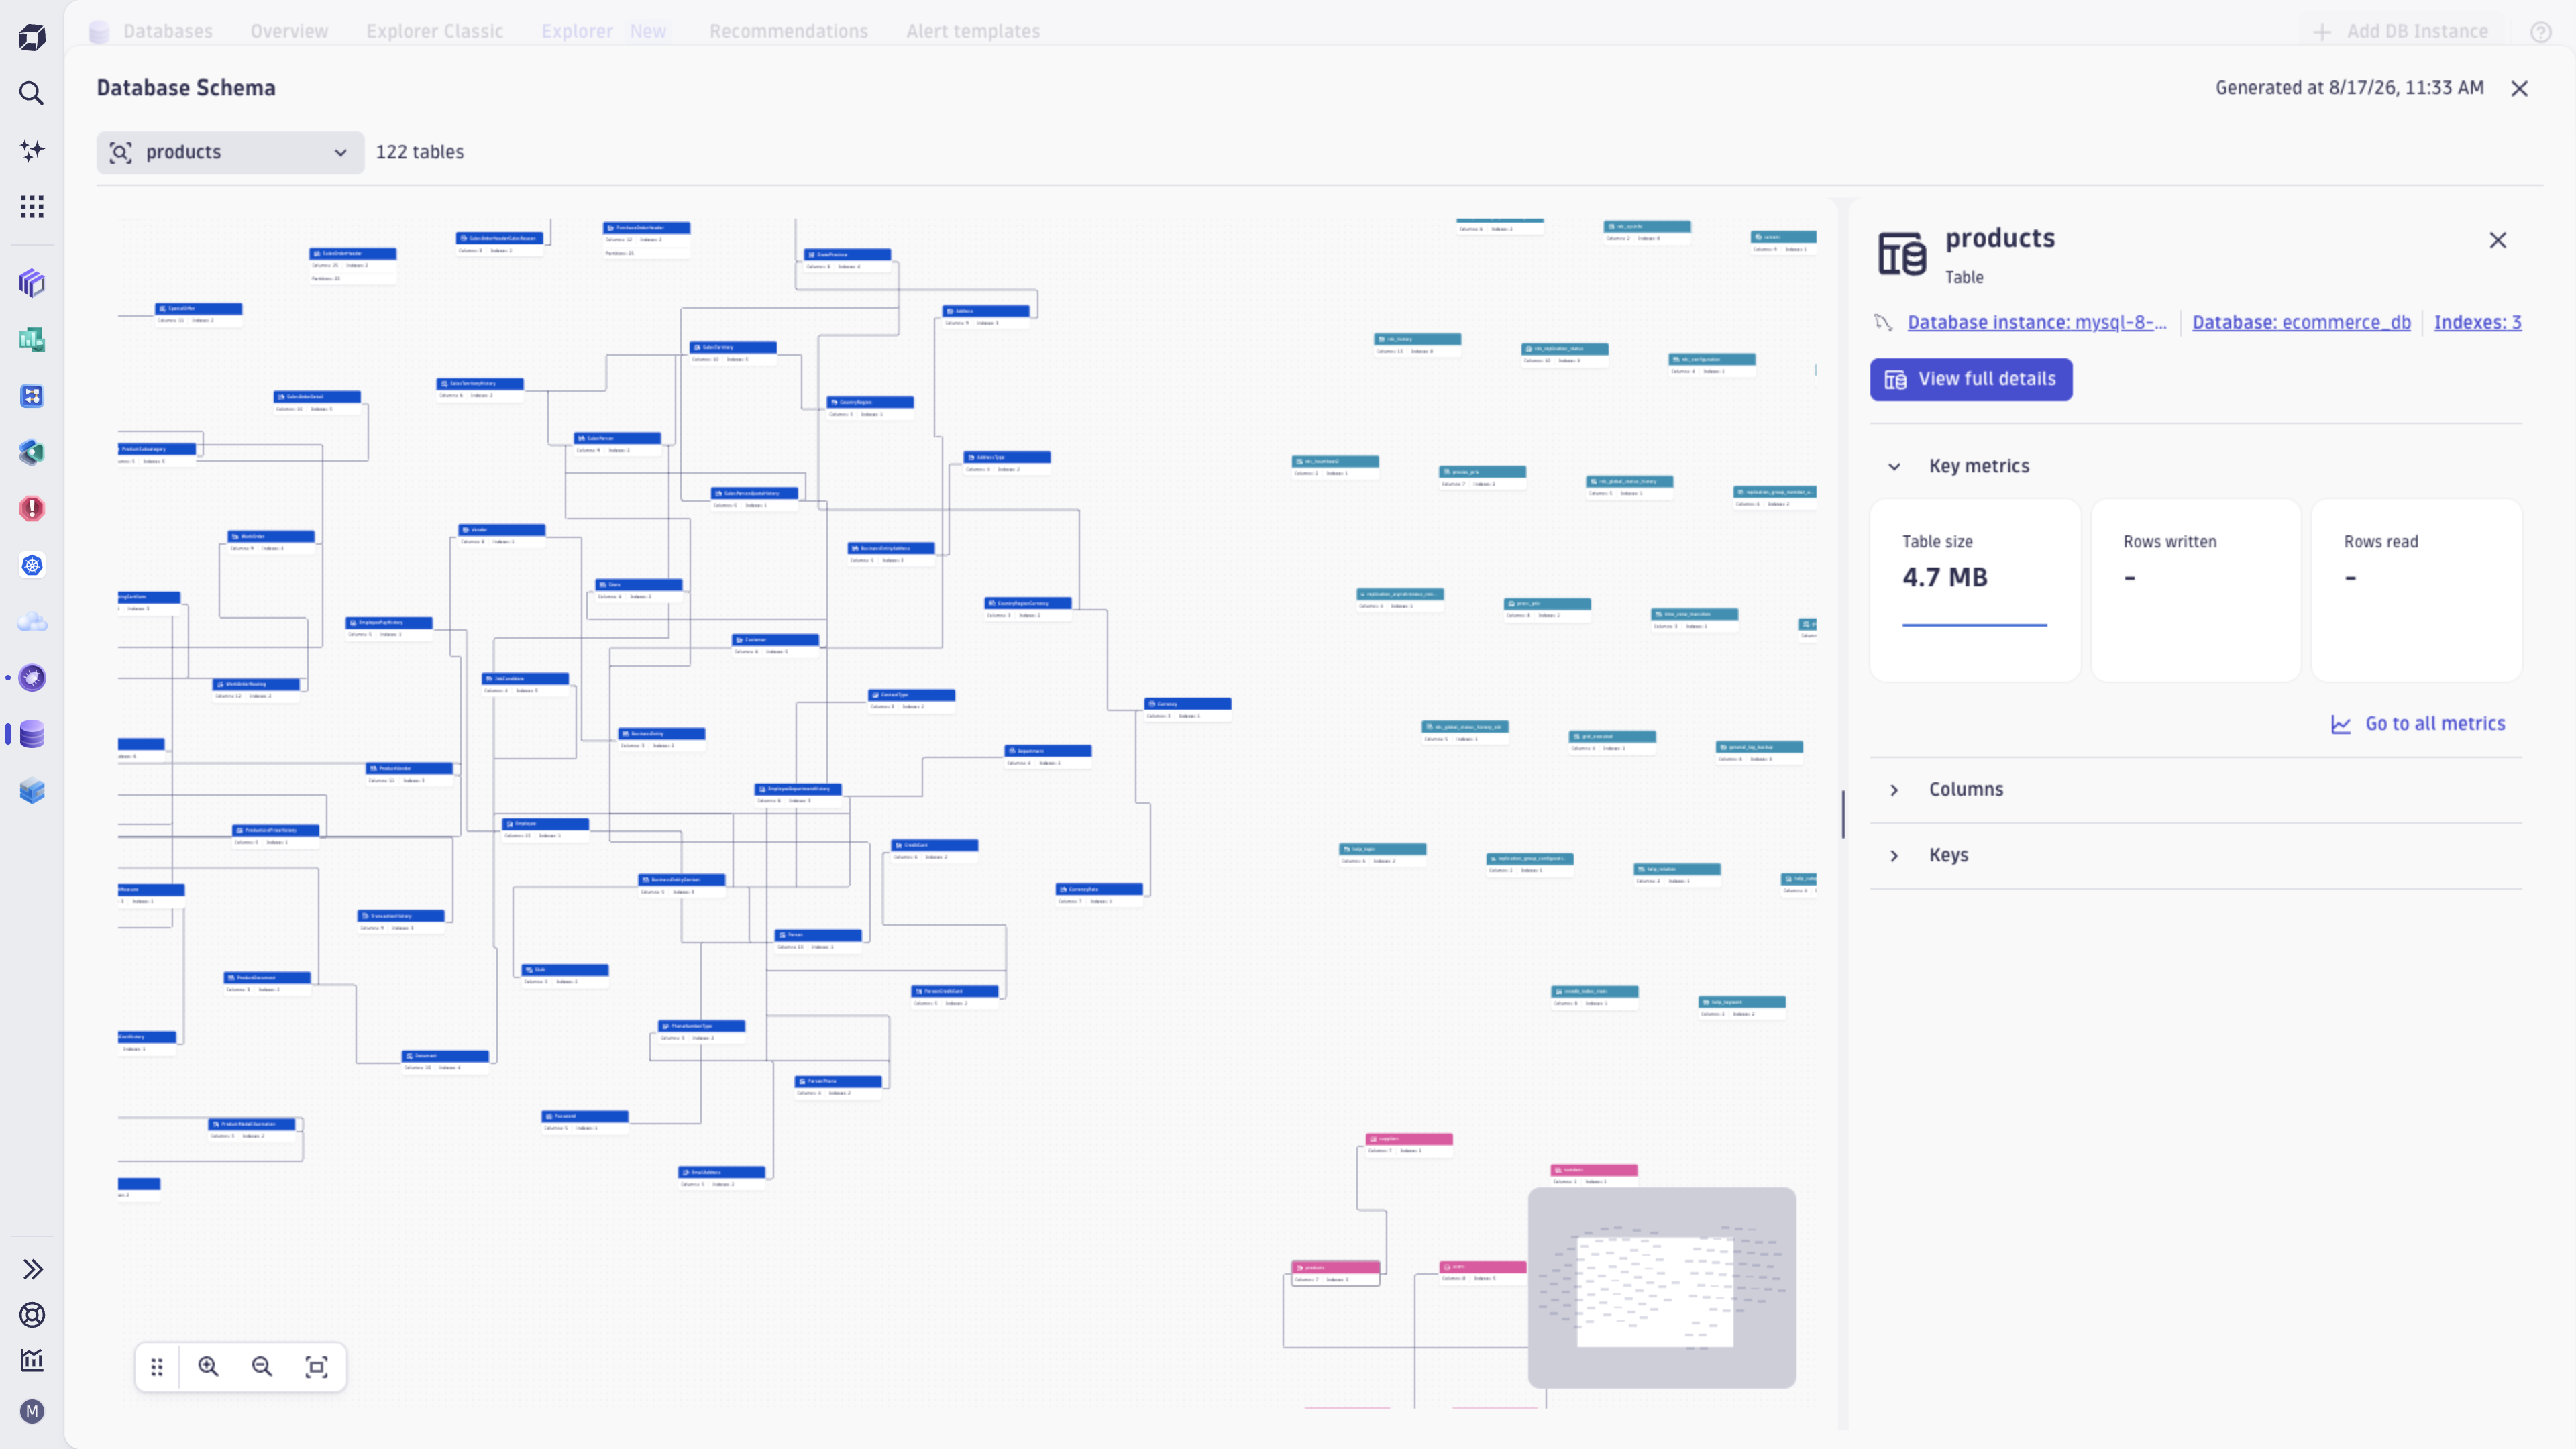Select the SpecialOffer table node
2576x1449 pixels.
click(198, 314)
